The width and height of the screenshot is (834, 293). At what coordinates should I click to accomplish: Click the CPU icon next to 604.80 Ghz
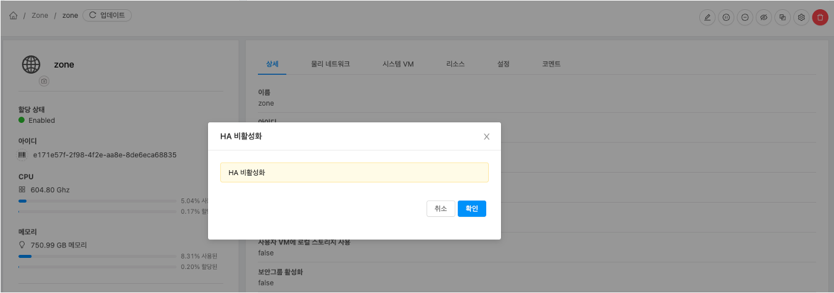tap(22, 190)
